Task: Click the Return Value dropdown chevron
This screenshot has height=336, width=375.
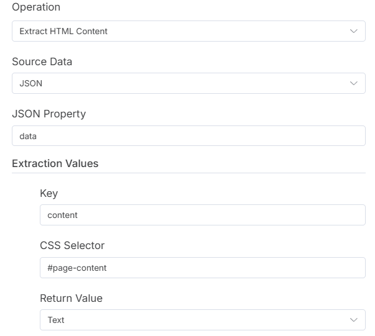Action: click(x=353, y=320)
